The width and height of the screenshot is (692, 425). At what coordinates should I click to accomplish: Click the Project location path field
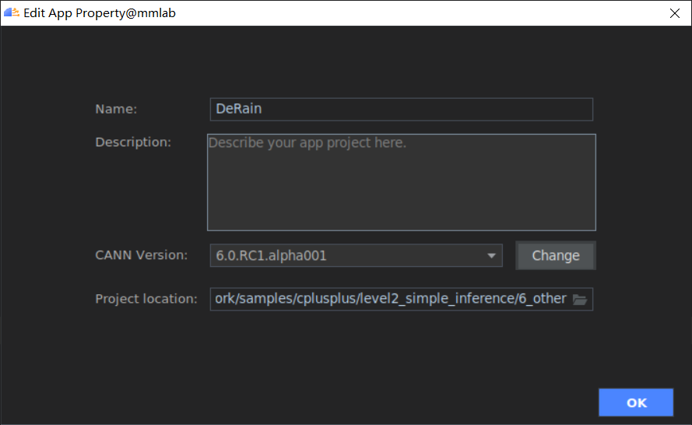tap(389, 299)
